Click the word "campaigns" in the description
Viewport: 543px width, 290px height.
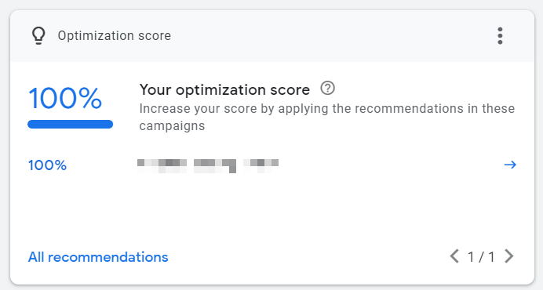tap(172, 126)
